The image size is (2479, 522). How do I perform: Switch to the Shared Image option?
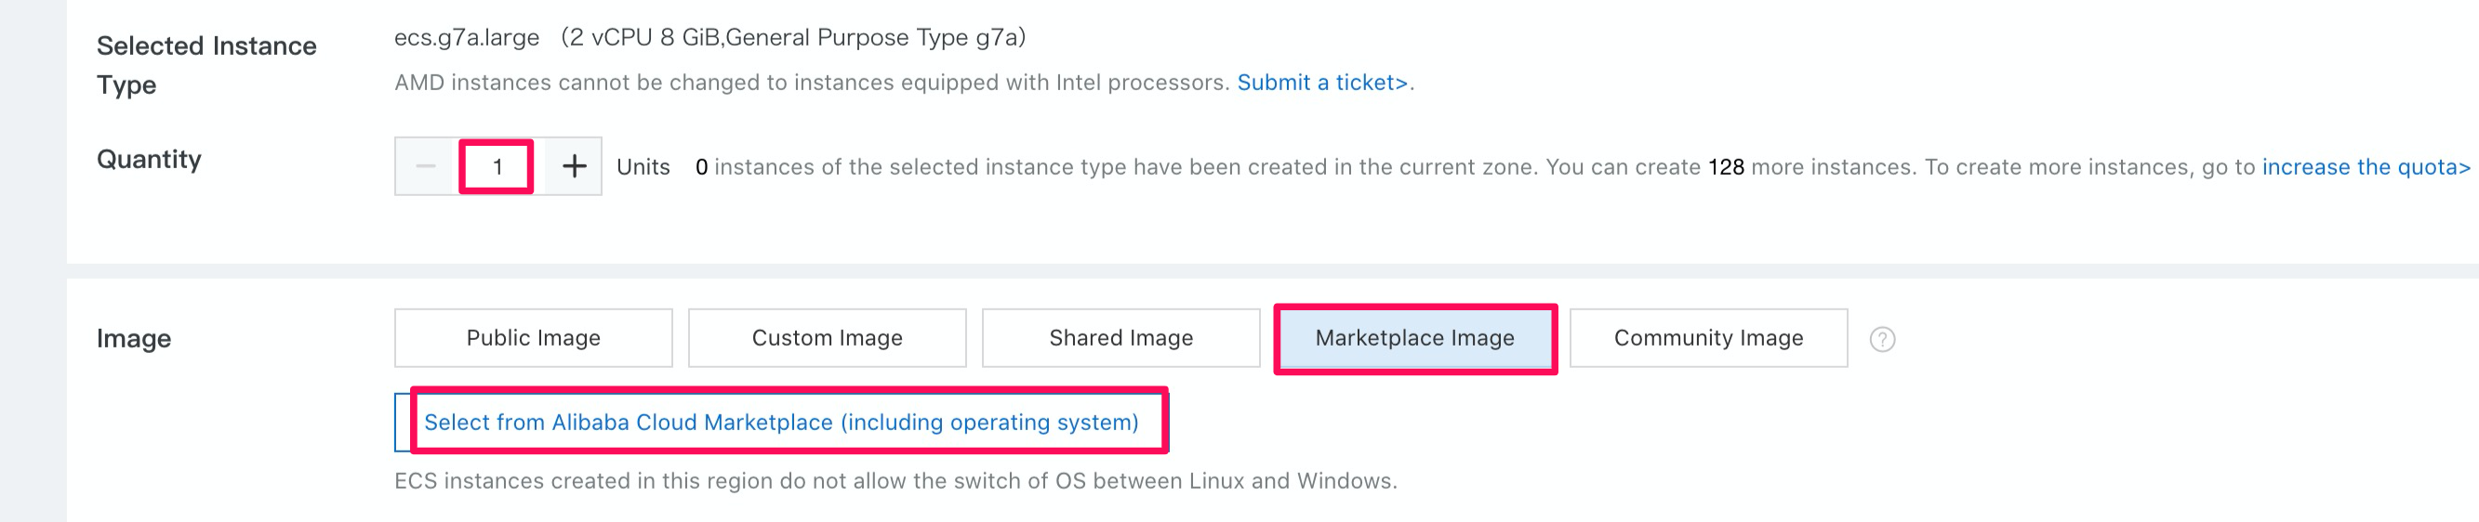(x=1120, y=338)
